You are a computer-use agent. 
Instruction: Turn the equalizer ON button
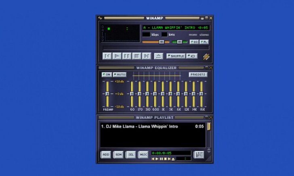point(107,75)
